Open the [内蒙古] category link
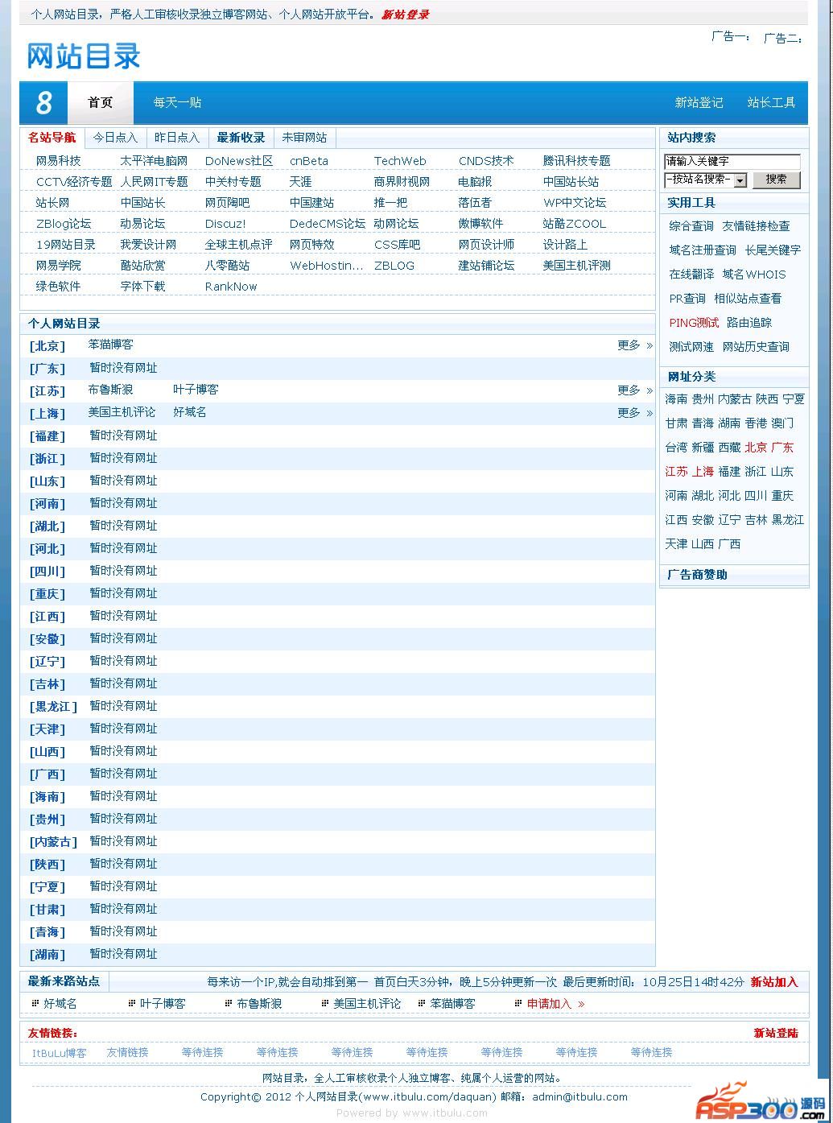 53,842
